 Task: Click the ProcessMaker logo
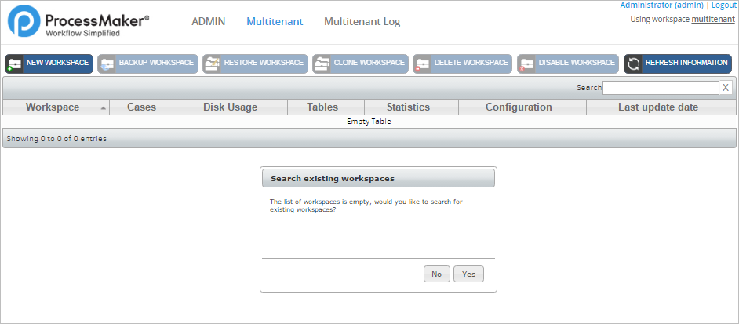click(78, 23)
